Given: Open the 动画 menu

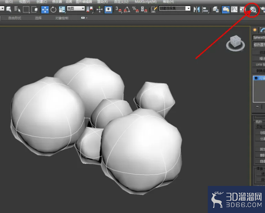Looking at the screenshot, I should coord(69,2).
